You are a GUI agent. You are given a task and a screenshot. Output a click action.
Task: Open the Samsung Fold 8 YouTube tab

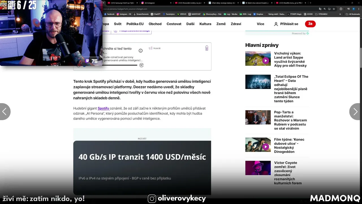122,3
